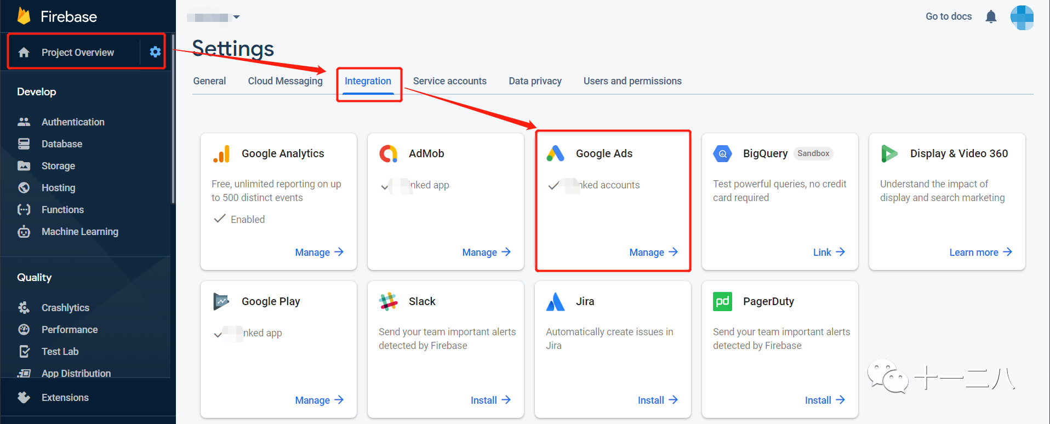Click the Develop section header
The width and height of the screenshot is (1050, 424).
(x=37, y=91)
